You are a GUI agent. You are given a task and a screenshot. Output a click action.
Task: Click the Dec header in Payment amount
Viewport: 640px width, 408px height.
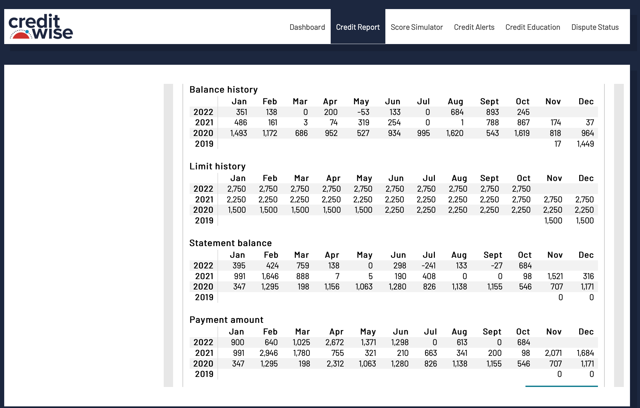(586, 332)
